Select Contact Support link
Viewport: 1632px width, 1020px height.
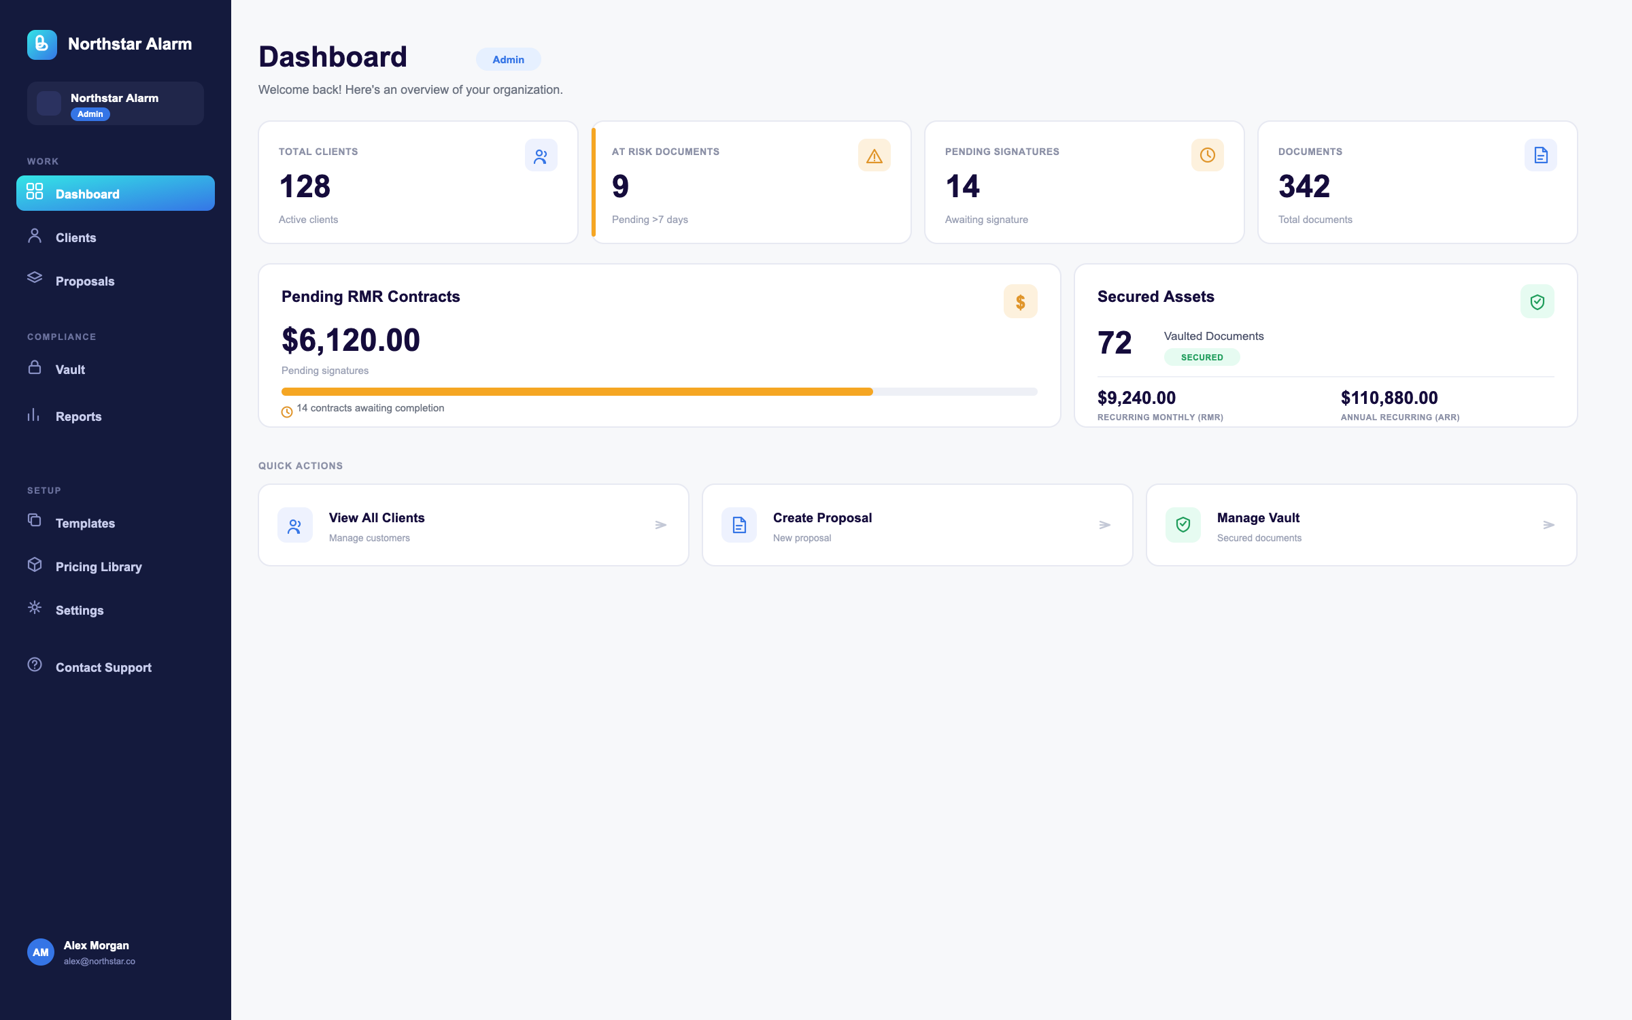tap(116, 667)
